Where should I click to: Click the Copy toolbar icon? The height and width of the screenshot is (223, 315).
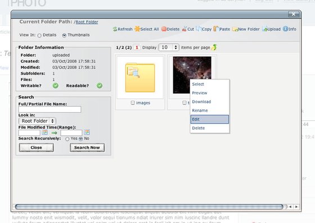(199, 29)
